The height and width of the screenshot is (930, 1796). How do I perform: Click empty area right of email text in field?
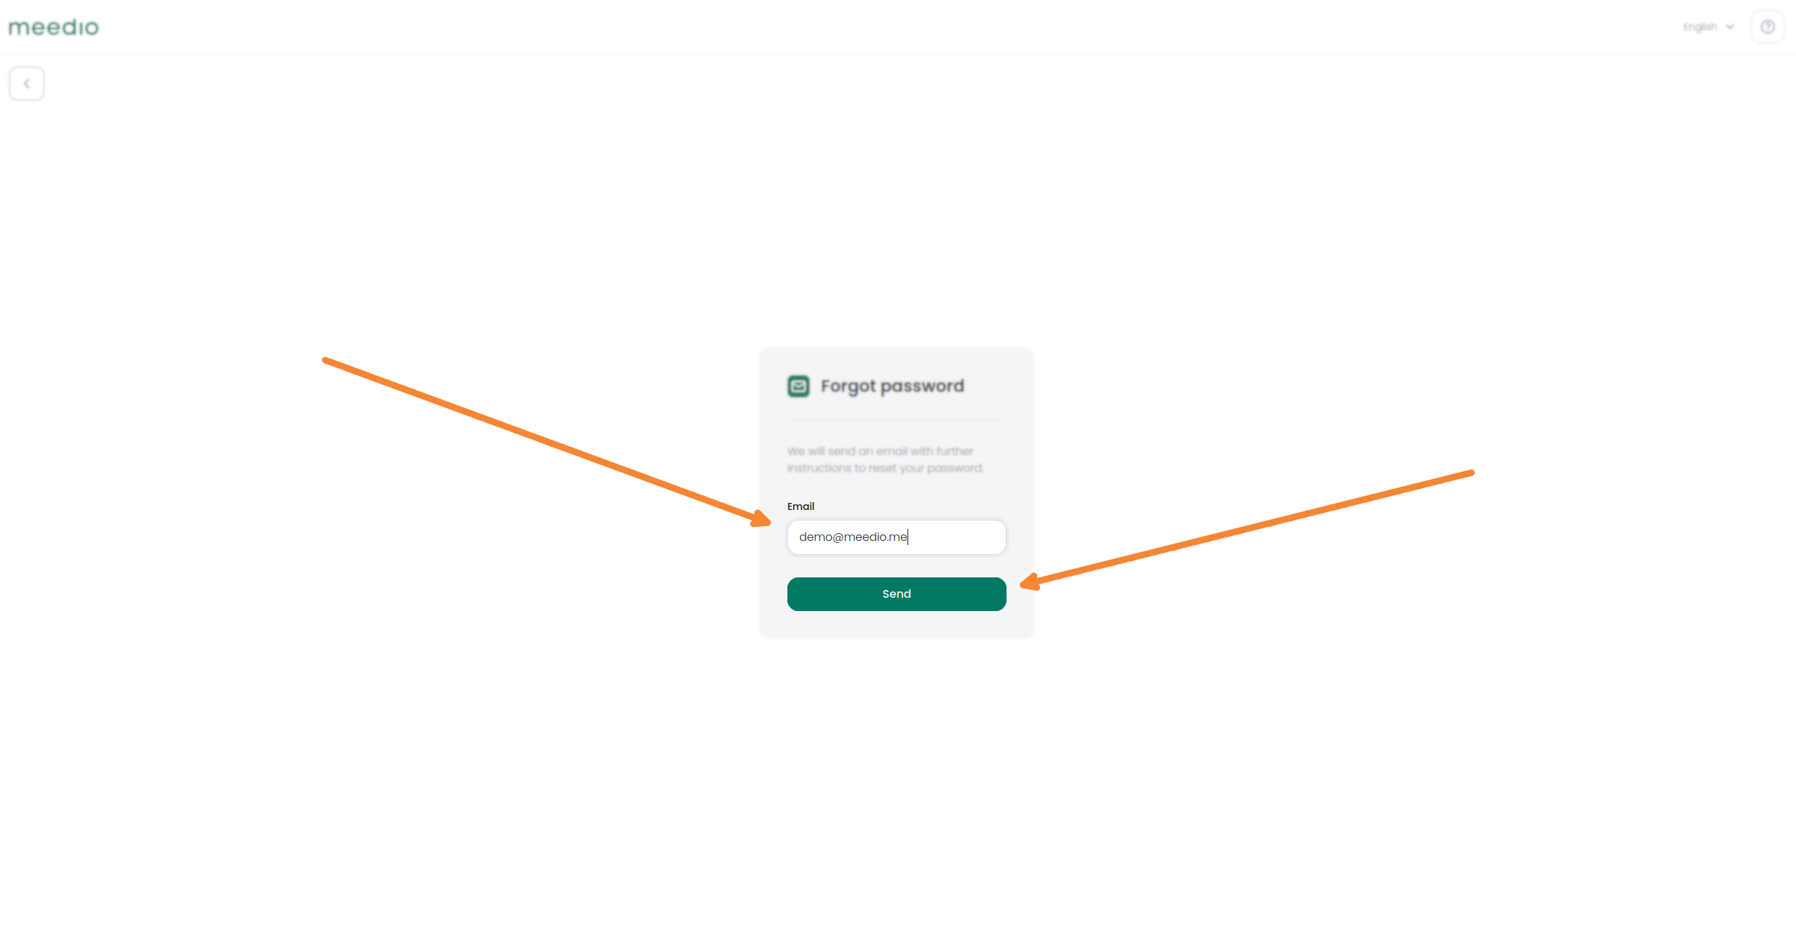[x=957, y=537]
